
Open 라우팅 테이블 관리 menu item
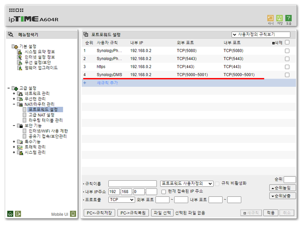(x=46, y=120)
